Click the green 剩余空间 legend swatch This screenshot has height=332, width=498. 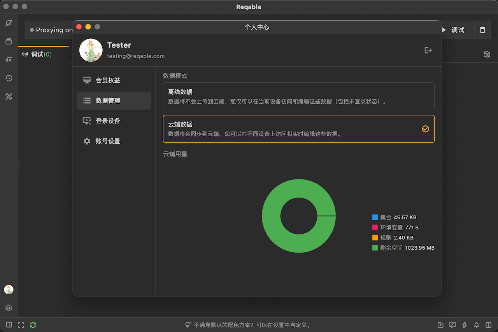(375, 248)
